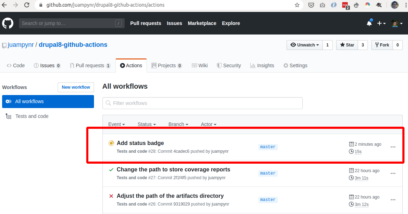Click the Filter workflows search field

pos(202,103)
